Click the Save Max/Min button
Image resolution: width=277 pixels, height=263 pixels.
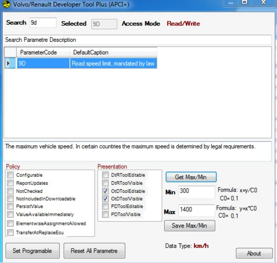click(x=190, y=226)
